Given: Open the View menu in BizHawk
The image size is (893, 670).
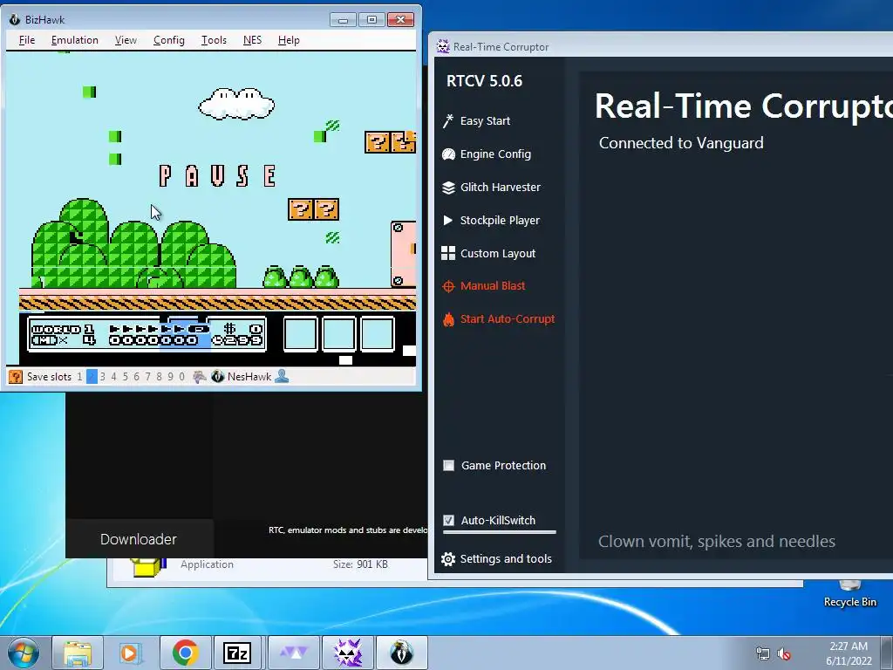Looking at the screenshot, I should [x=126, y=40].
